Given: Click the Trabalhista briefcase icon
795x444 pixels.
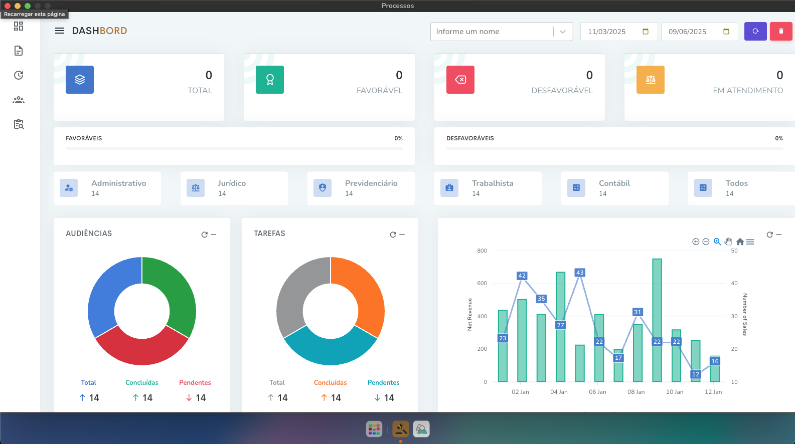Looking at the screenshot, I should [x=449, y=188].
